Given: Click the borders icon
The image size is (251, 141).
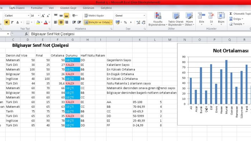Looking at the screenshot, I should click(28, 22).
